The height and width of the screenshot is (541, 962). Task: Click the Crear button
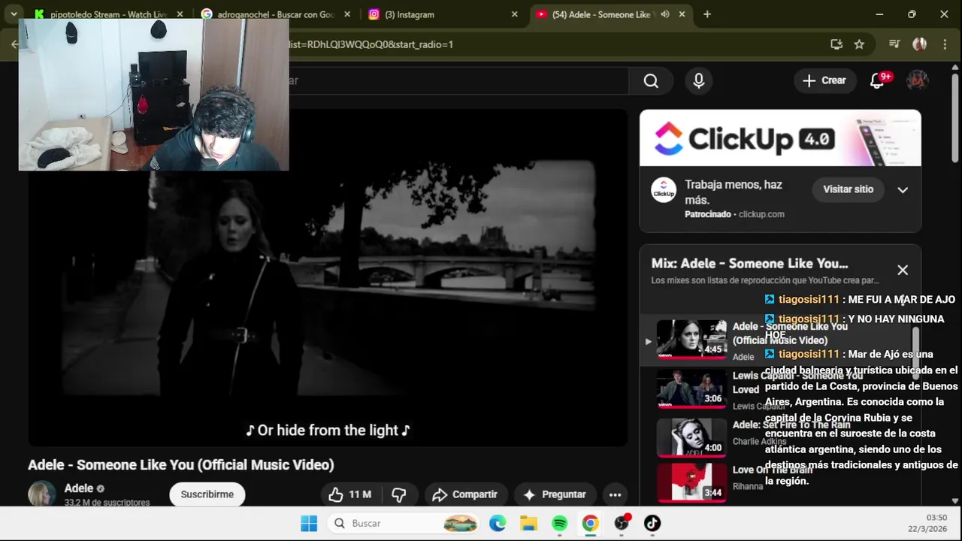coord(824,80)
